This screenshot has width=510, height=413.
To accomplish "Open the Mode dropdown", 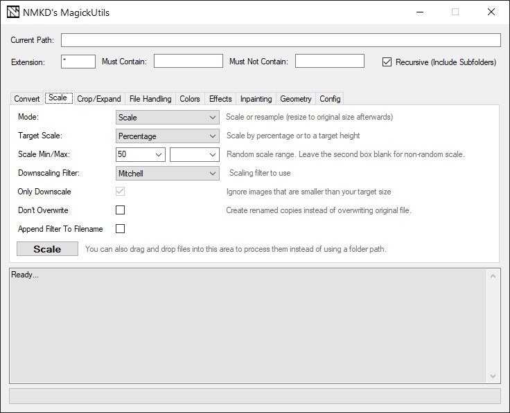I will (x=168, y=117).
